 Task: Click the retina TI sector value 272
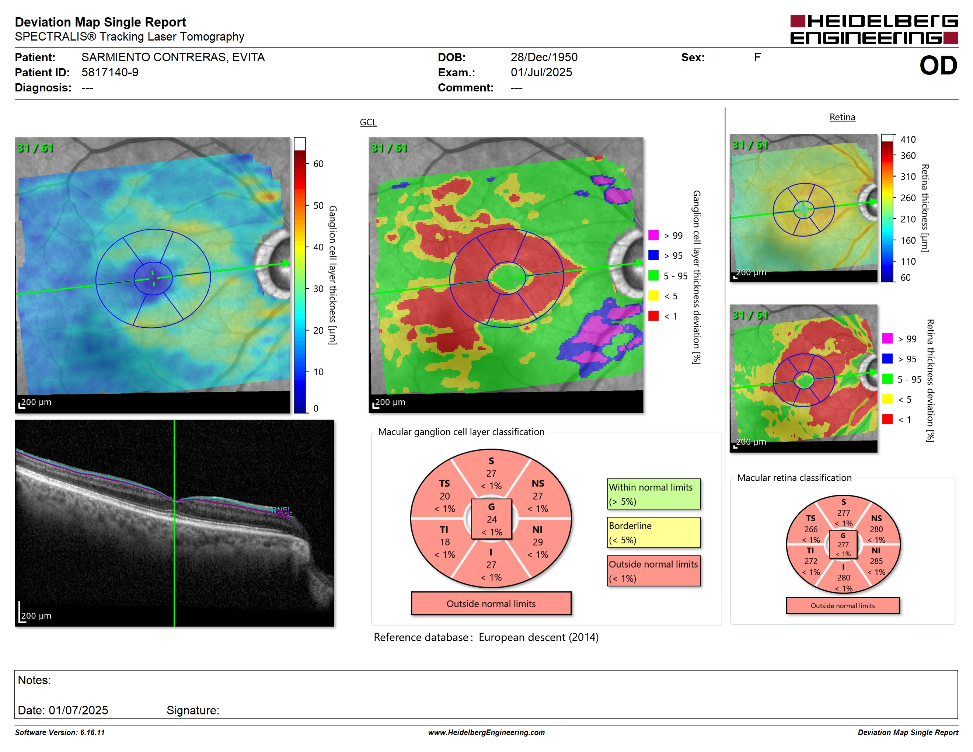click(x=811, y=561)
